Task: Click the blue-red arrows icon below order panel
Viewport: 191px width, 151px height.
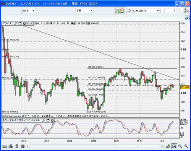Action: tap(187, 18)
